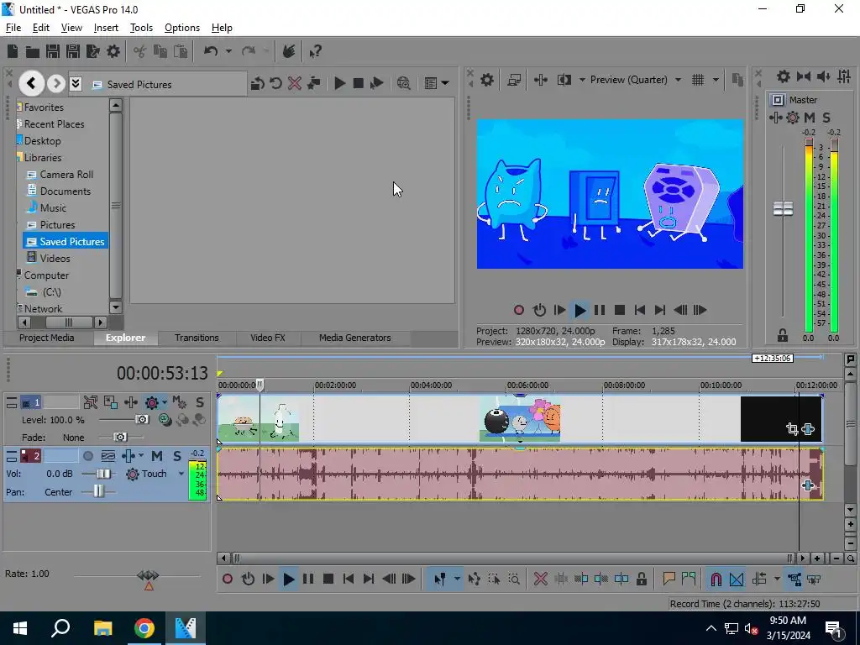Open Event Pan/Crop on black video event
Image resolution: width=860 pixels, height=645 pixels.
tap(792, 429)
